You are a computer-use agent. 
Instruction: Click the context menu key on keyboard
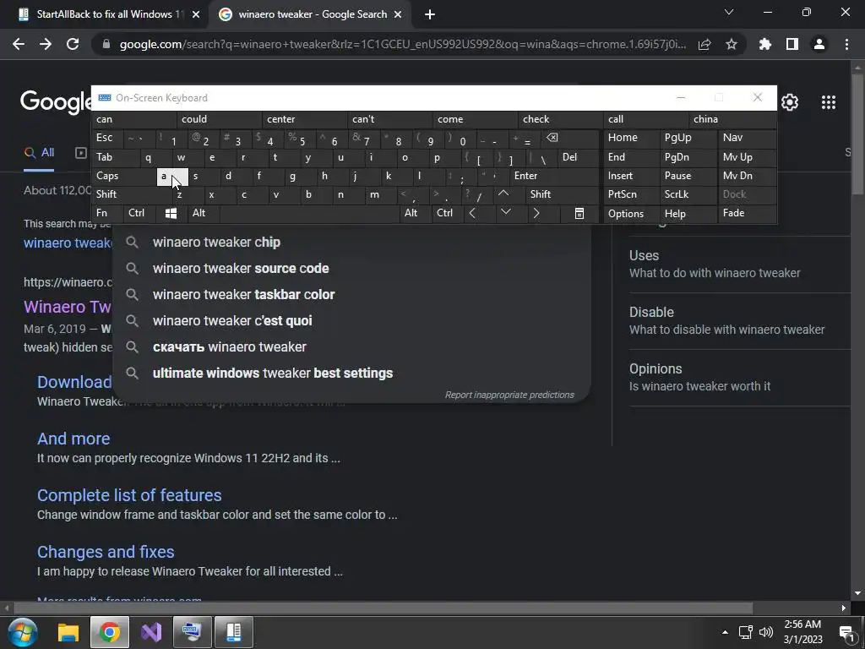point(579,213)
